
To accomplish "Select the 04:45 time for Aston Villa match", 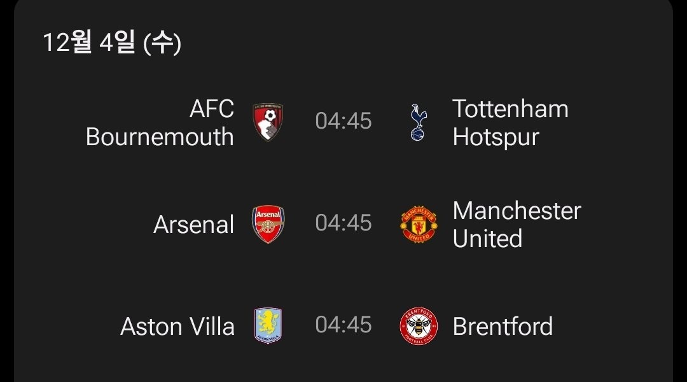I will tap(343, 325).
